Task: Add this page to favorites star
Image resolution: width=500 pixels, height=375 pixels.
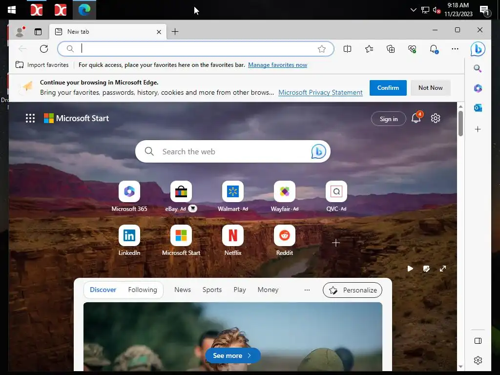Action: [321, 49]
